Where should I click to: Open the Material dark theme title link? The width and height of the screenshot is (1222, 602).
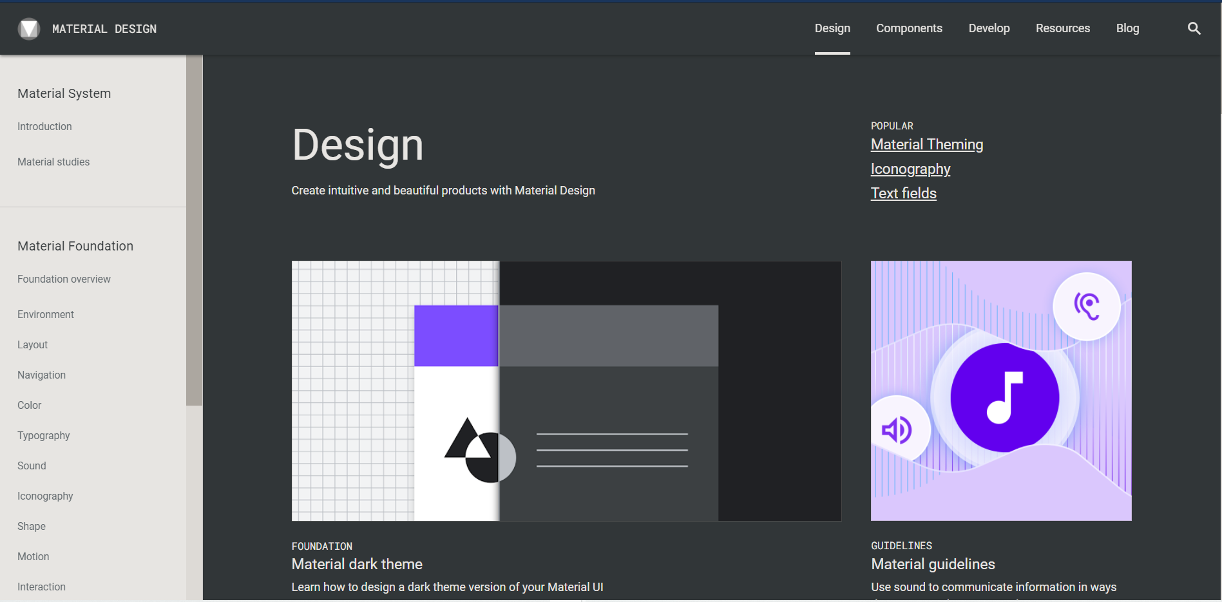[357, 564]
